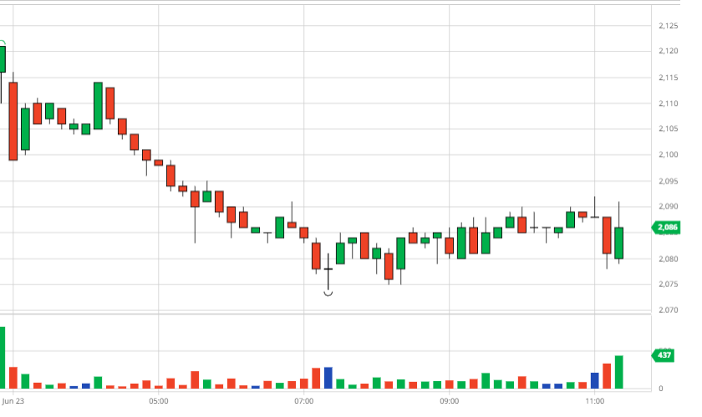702x417 pixels.
Task: Select the 2,110 price axis label
Action: tap(669, 103)
